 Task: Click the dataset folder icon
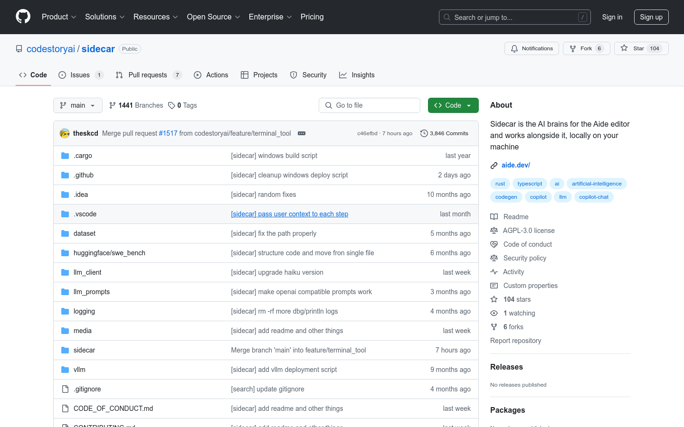(65, 233)
